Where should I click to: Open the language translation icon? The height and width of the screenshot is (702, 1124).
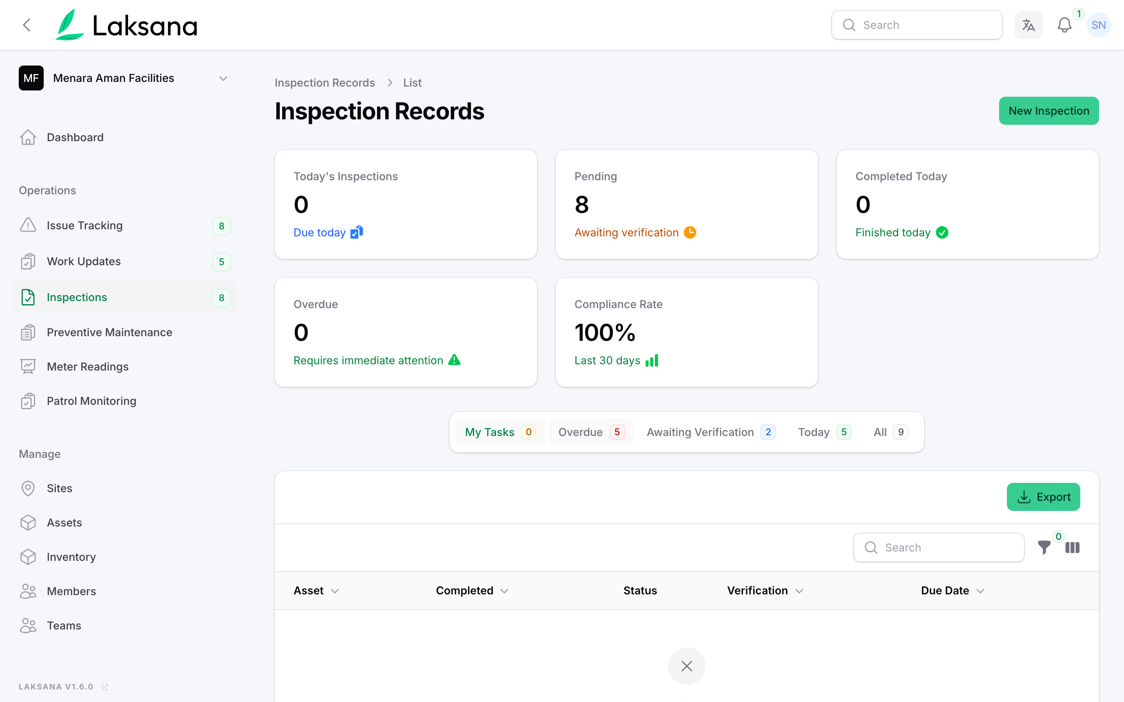[1028, 25]
